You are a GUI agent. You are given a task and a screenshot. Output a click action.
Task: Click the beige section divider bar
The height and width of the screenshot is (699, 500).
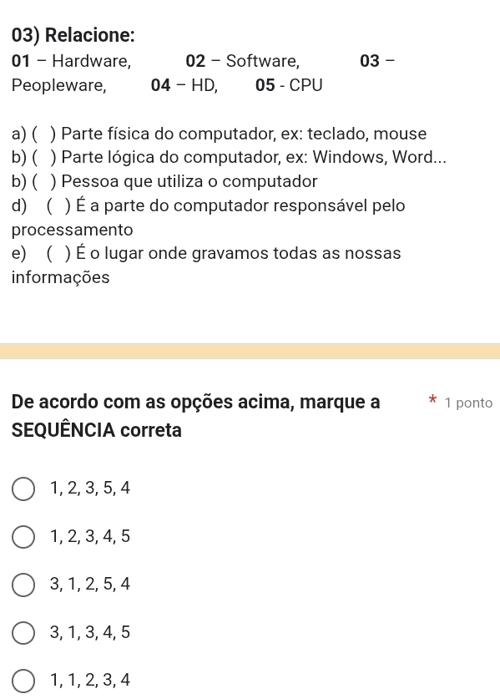(x=250, y=351)
